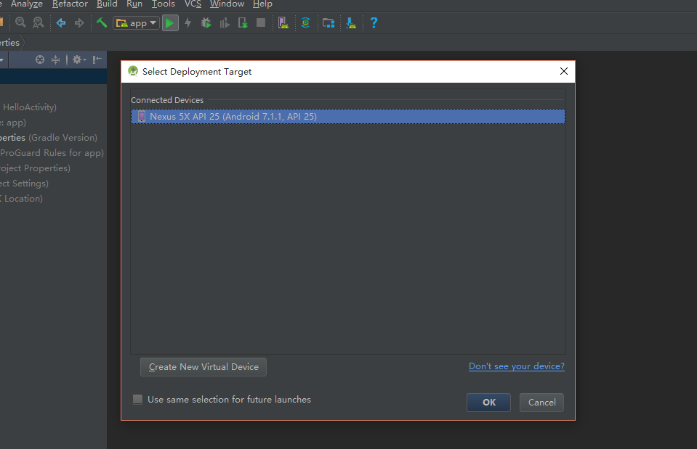Open the Refactor menu

point(70,4)
